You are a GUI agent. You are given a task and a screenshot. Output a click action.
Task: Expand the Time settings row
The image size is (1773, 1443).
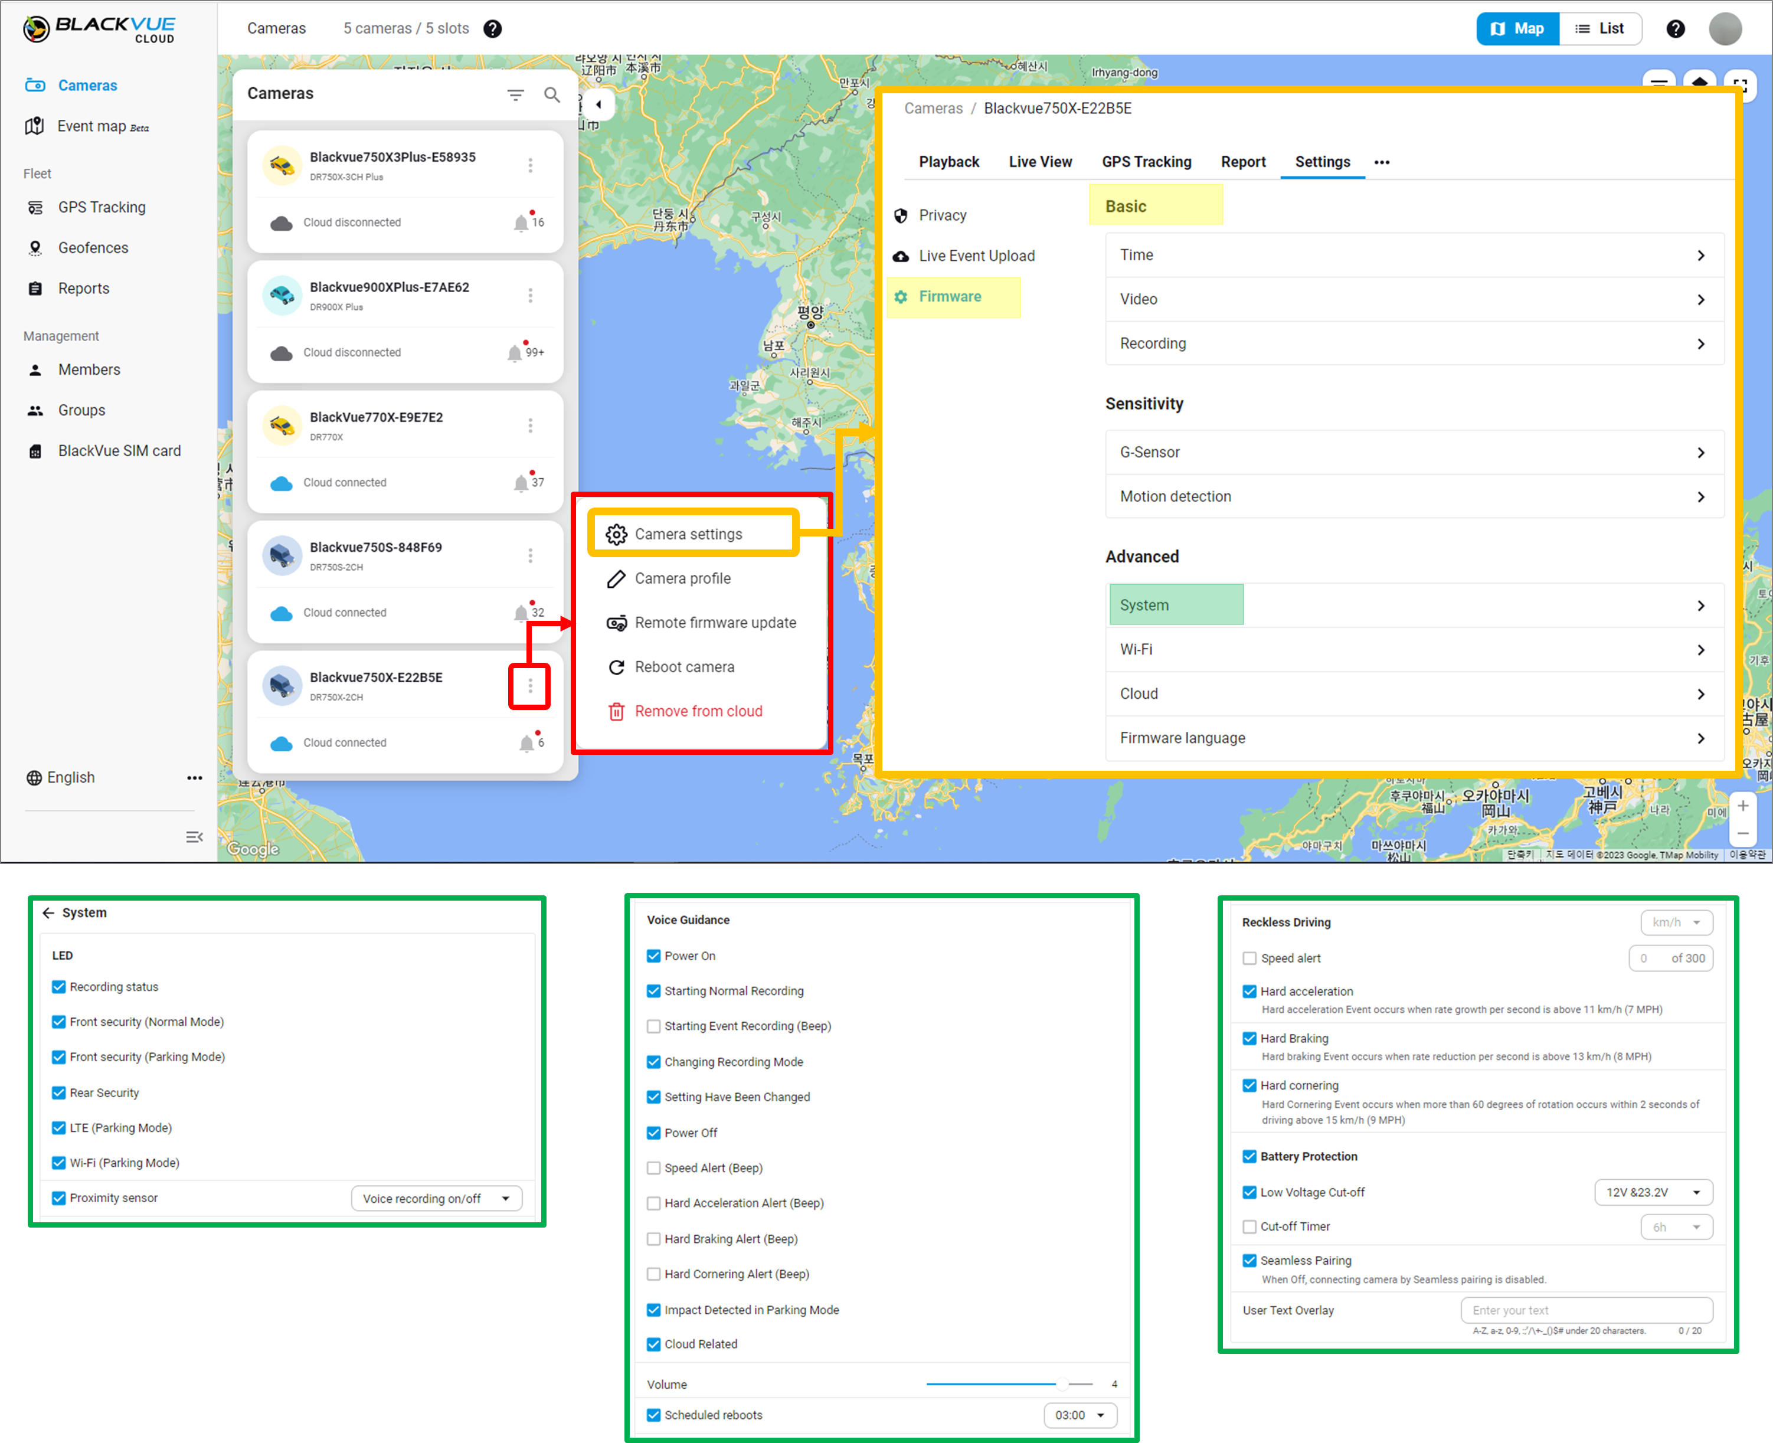(x=1414, y=255)
